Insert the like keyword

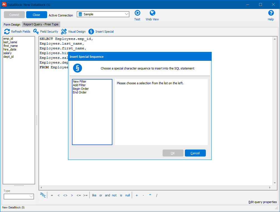pos(94,195)
